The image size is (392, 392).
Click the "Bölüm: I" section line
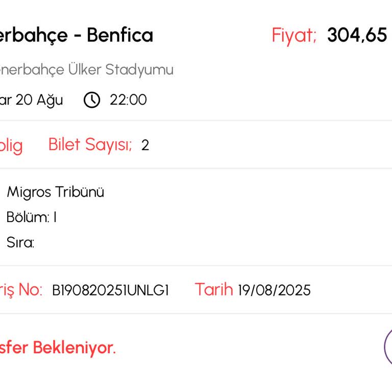pyautogui.click(x=31, y=217)
